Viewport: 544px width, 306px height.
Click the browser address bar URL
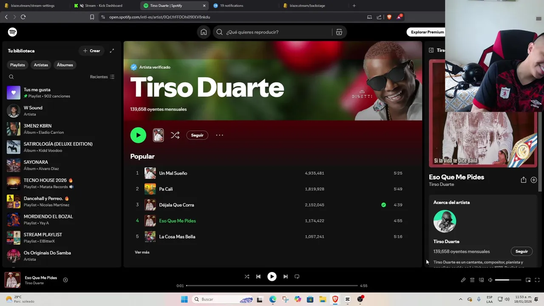click(159, 17)
